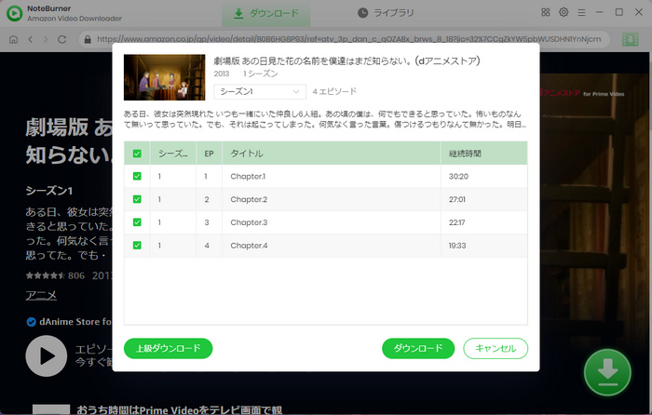Play the video with the round play button
The width and height of the screenshot is (652, 415).
coord(47,356)
